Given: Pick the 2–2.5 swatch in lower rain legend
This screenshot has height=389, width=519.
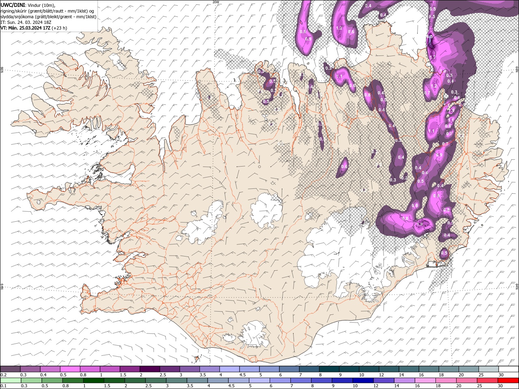Looking at the screenshot, I should [x=135, y=380].
